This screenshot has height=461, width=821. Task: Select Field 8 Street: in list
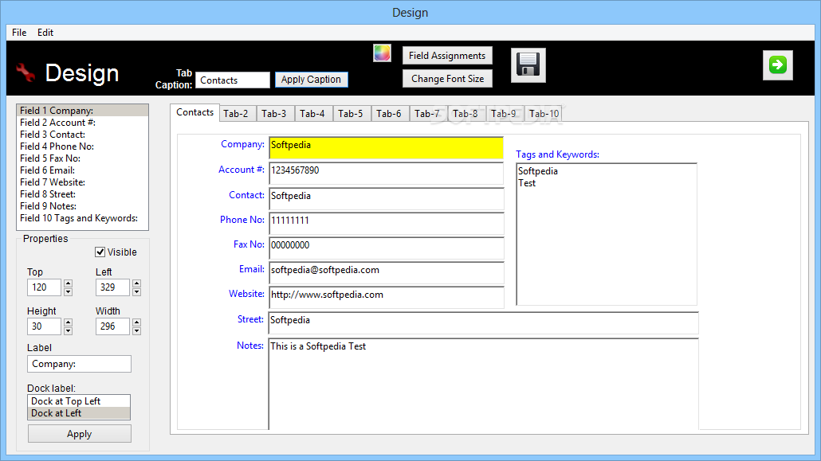[83, 194]
